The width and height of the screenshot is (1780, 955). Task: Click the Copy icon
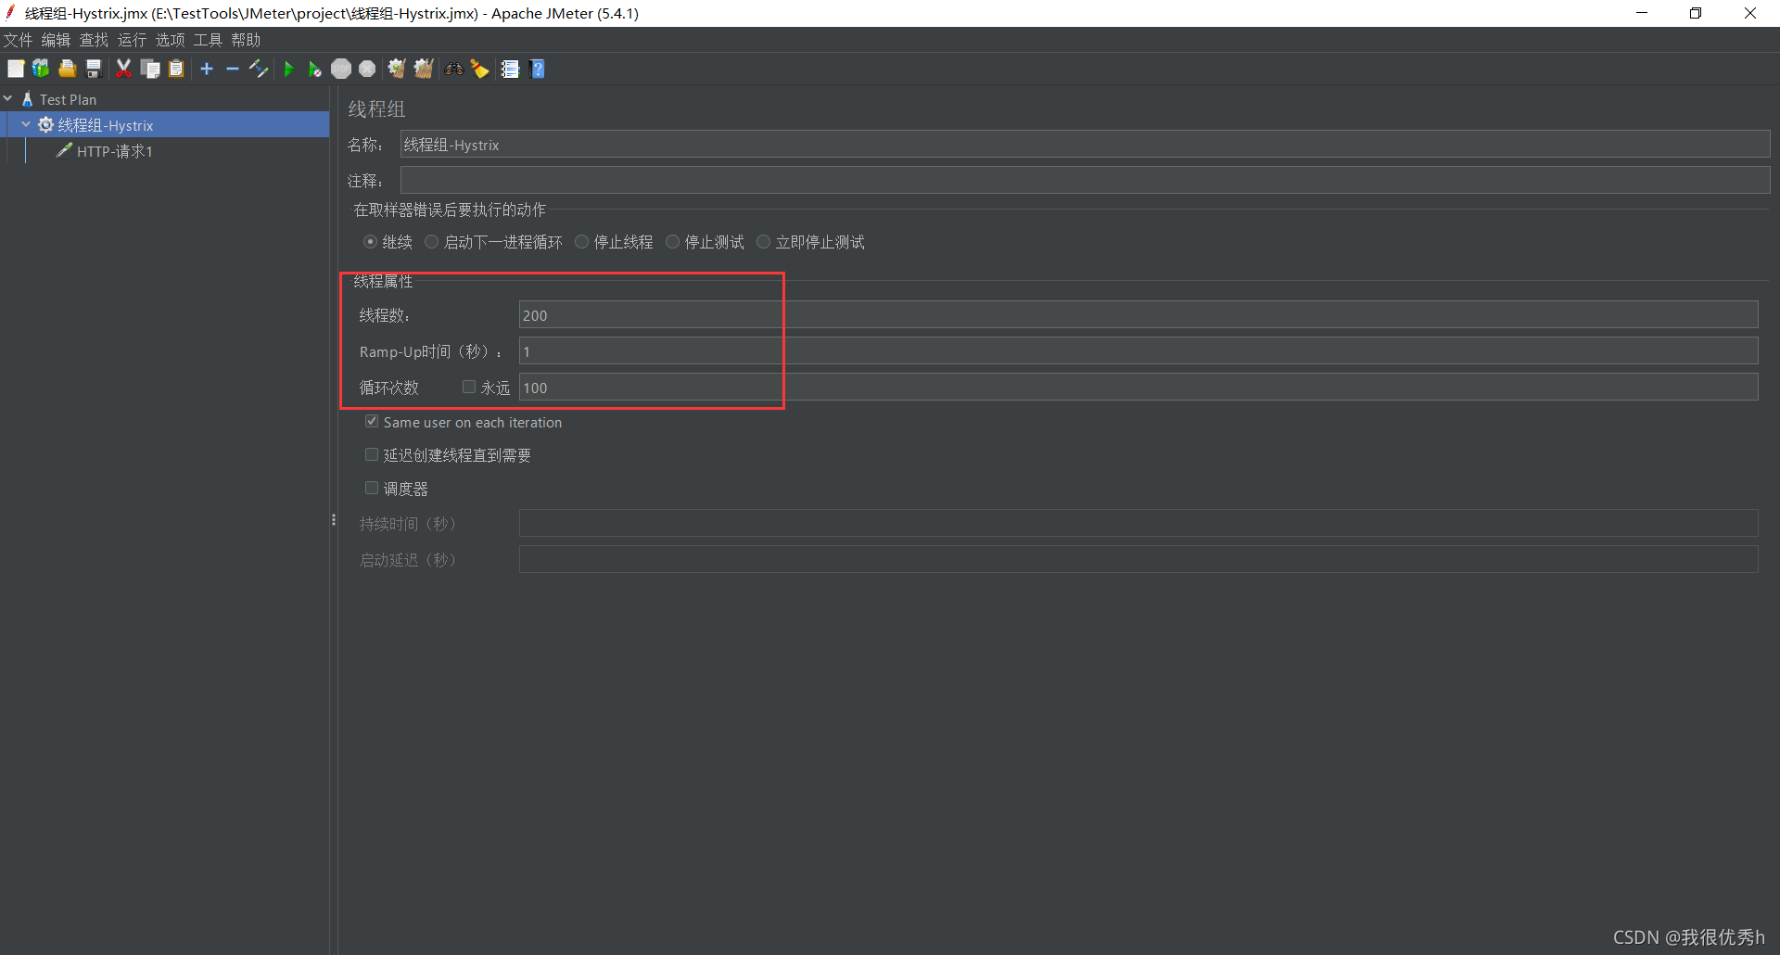pyautogui.click(x=150, y=69)
